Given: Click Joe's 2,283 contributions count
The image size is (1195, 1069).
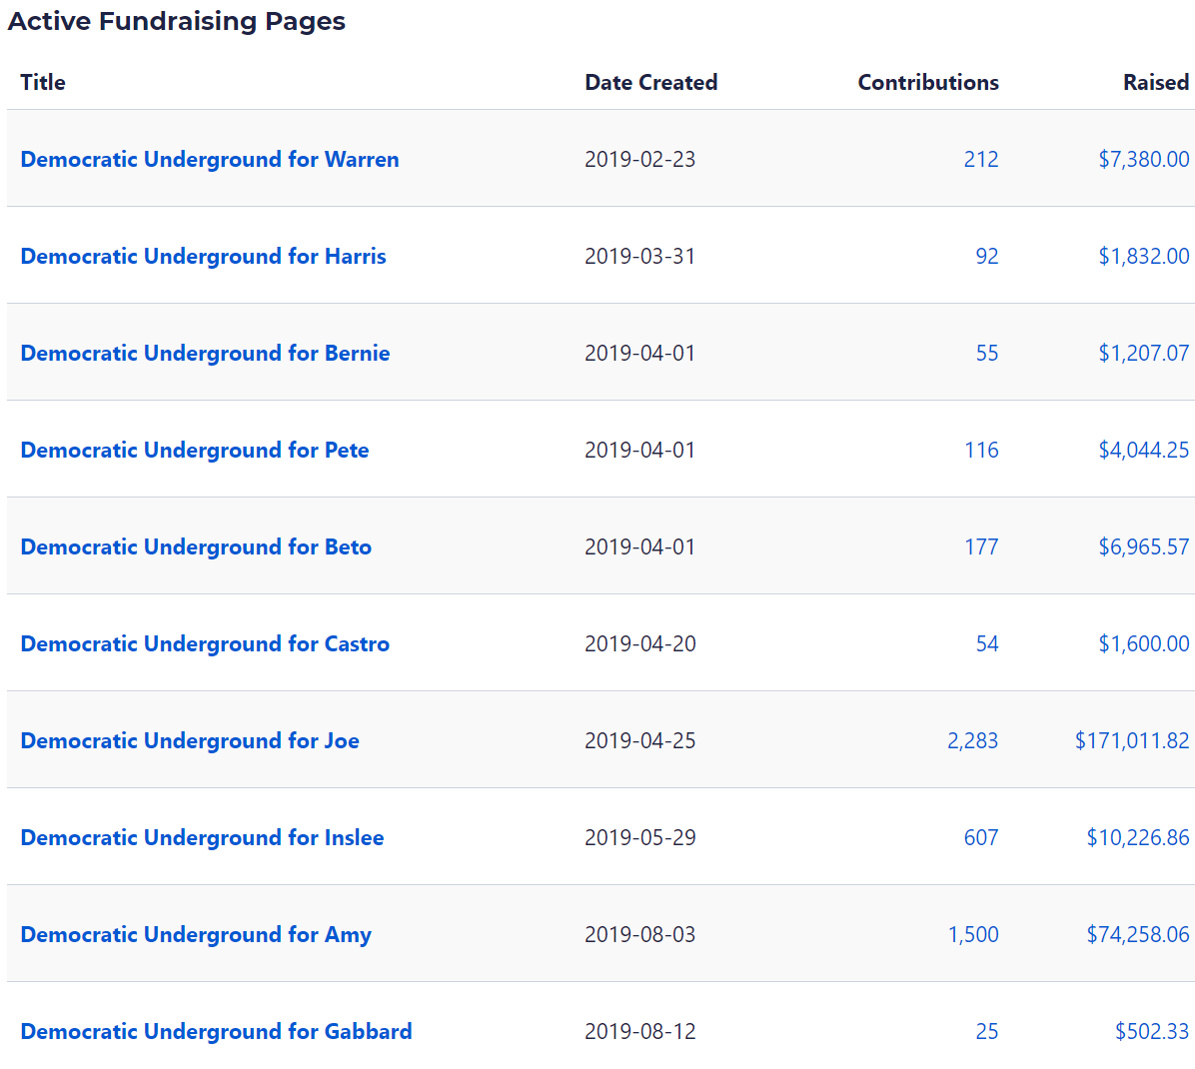Looking at the screenshot, I should tap(972, 741).
